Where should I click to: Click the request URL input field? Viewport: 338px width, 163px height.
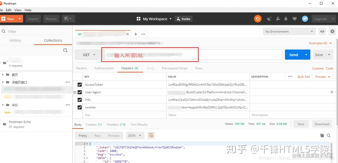pyautogui.click(x=193, y=55)
